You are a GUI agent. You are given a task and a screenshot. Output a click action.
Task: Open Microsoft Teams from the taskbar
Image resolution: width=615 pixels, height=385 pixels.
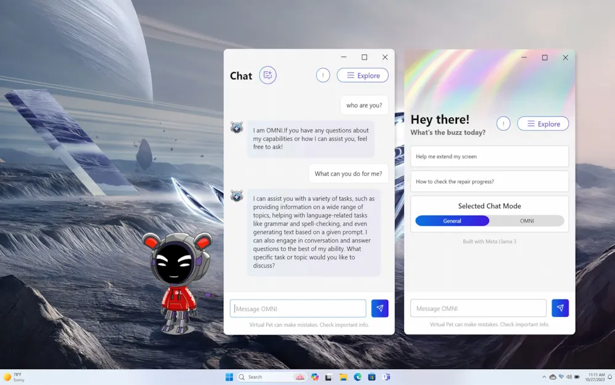(386, 377)
